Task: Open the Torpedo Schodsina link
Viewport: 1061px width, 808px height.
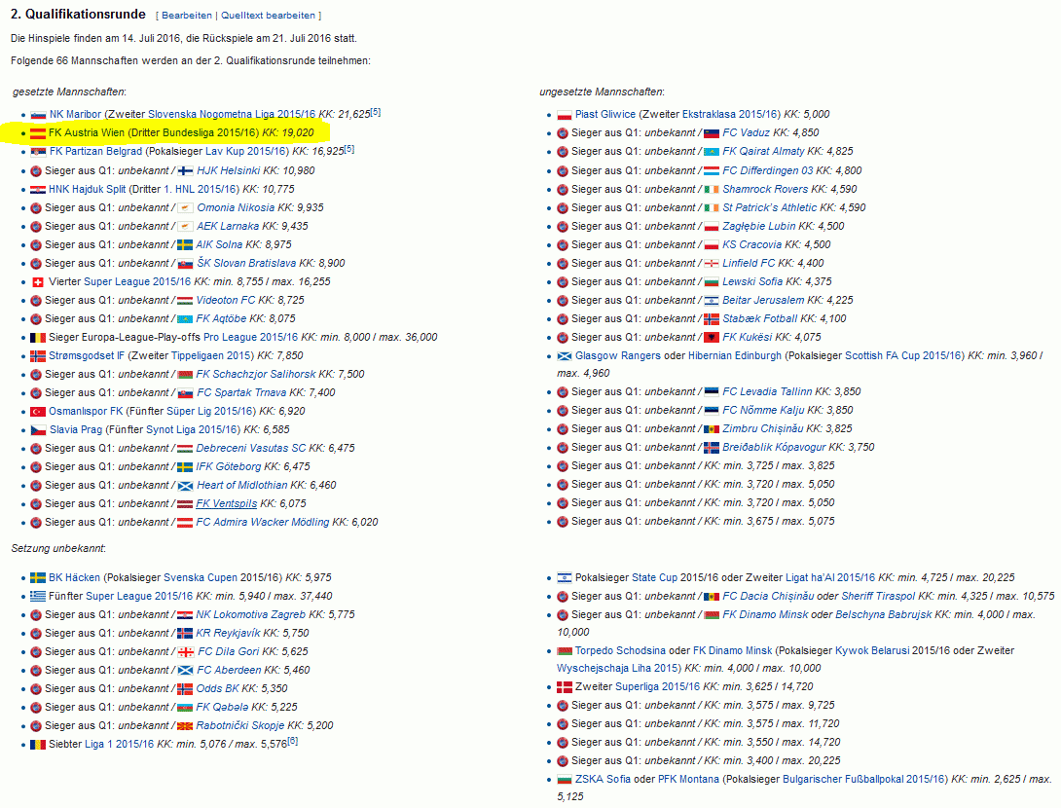Action: [620, 651]
